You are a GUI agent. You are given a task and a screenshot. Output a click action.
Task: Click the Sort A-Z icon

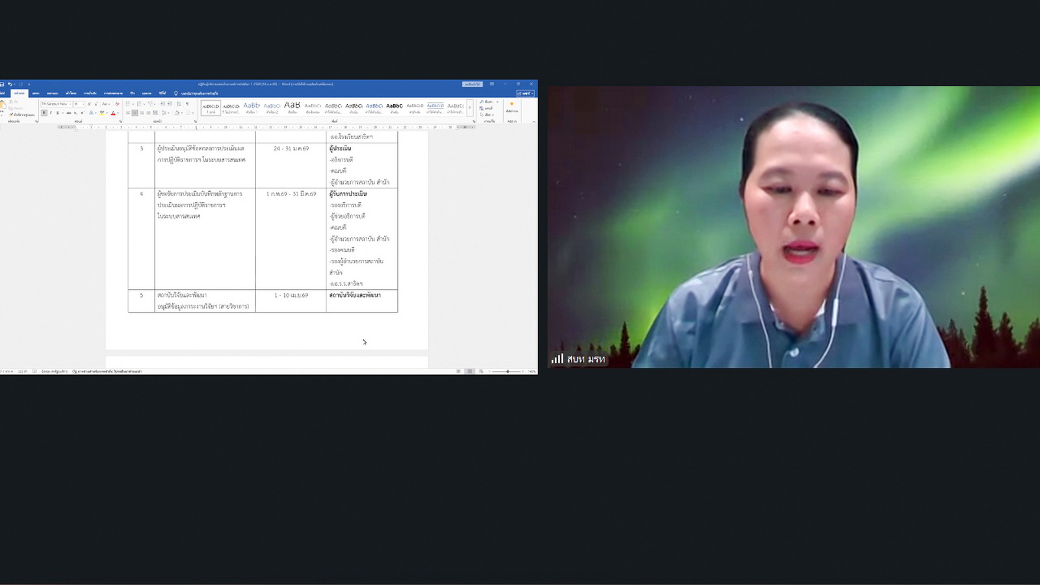click(179, 104)
